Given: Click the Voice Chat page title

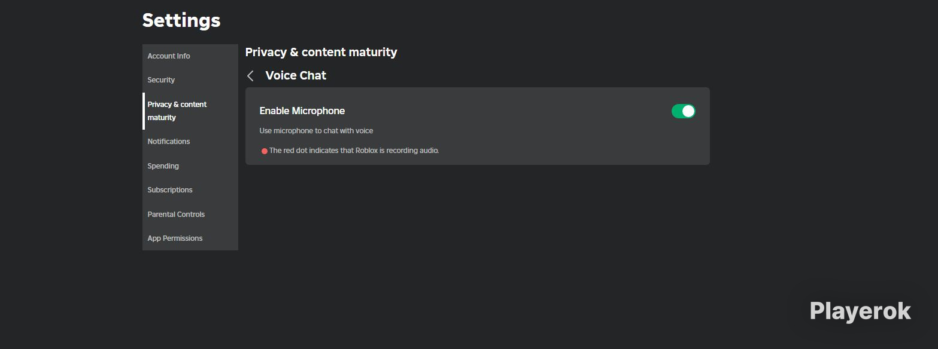Looking at the screenshot, I should coord(296,75).
